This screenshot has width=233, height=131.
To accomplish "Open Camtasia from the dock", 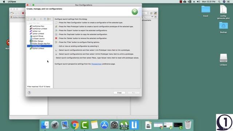I will coord(84,125).
